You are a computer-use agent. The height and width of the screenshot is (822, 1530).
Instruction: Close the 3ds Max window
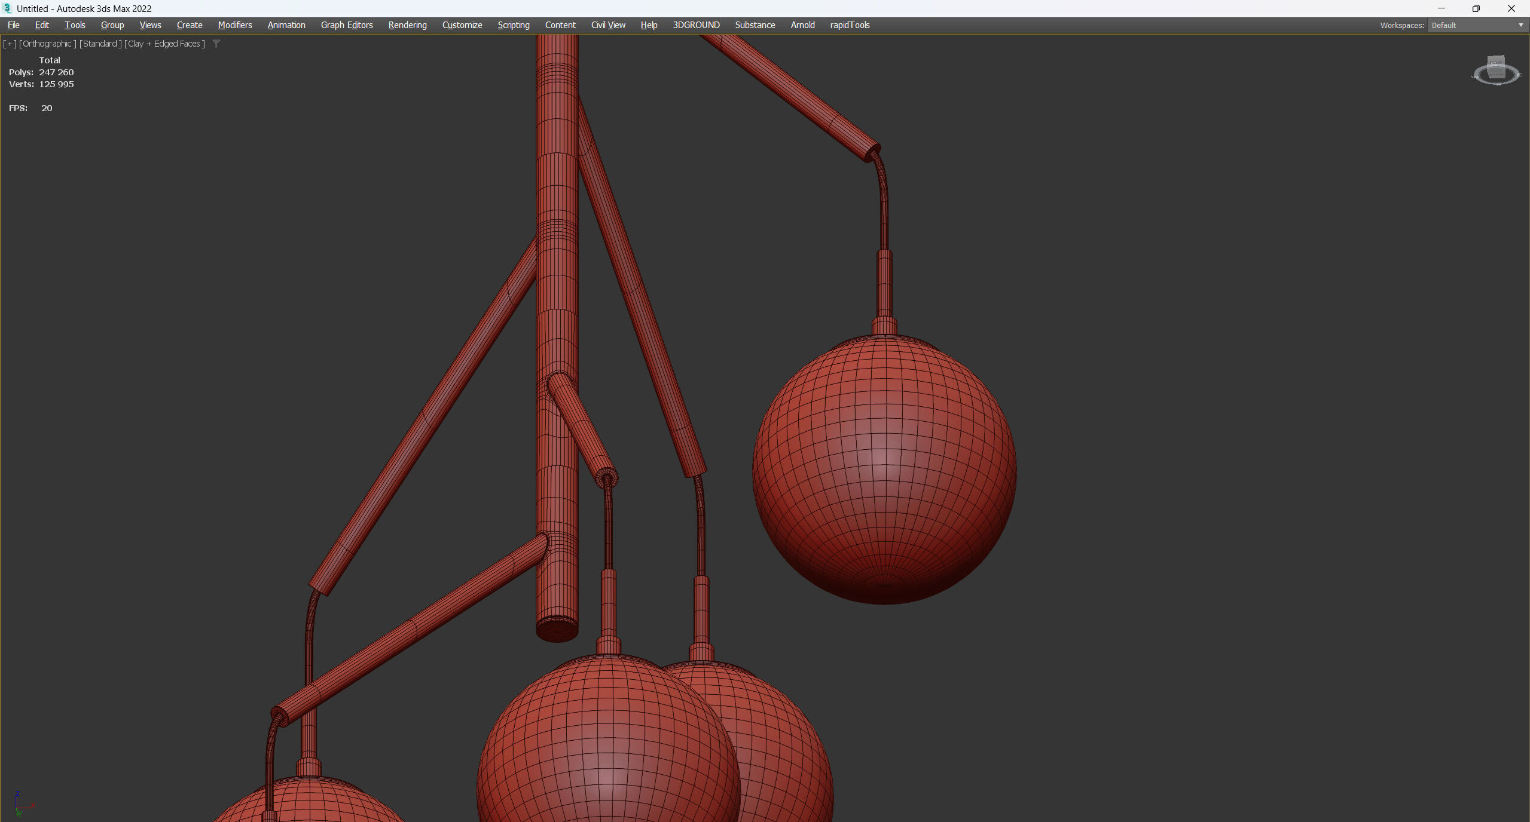pos(1511,8)
